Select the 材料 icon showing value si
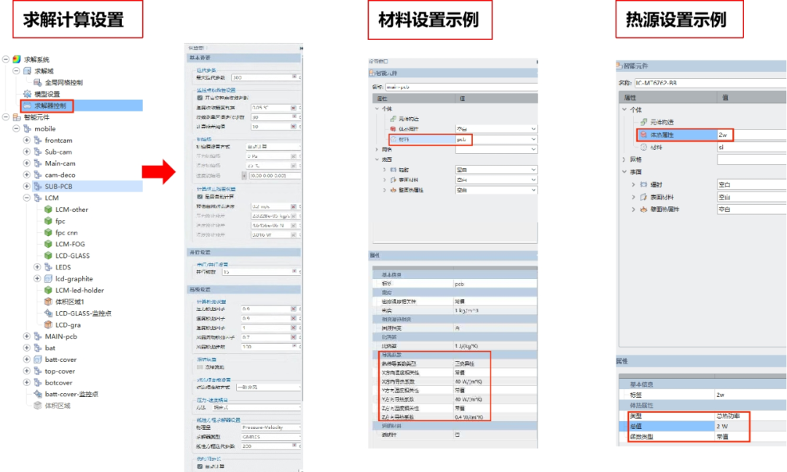This screenshot has width=787, height=472. pos(643,146)
